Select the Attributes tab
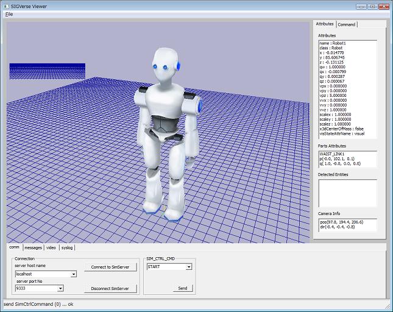 click(324, 24)
